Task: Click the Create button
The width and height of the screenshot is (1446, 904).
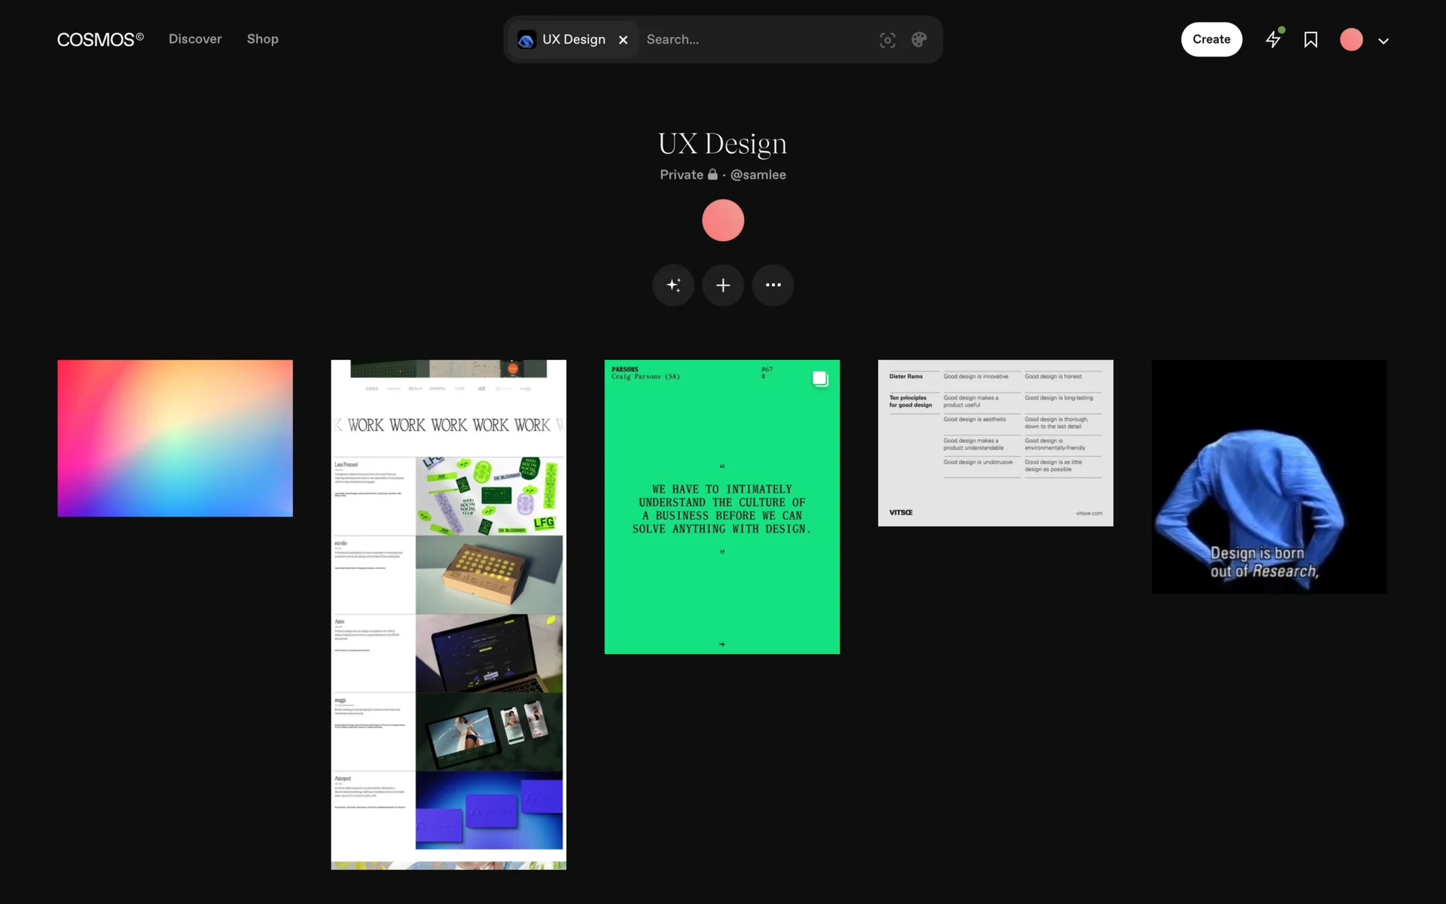Action: tap(1211, 39)
